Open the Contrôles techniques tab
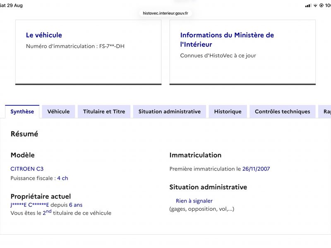Screen dimensions: 331x248 point(283,112)
